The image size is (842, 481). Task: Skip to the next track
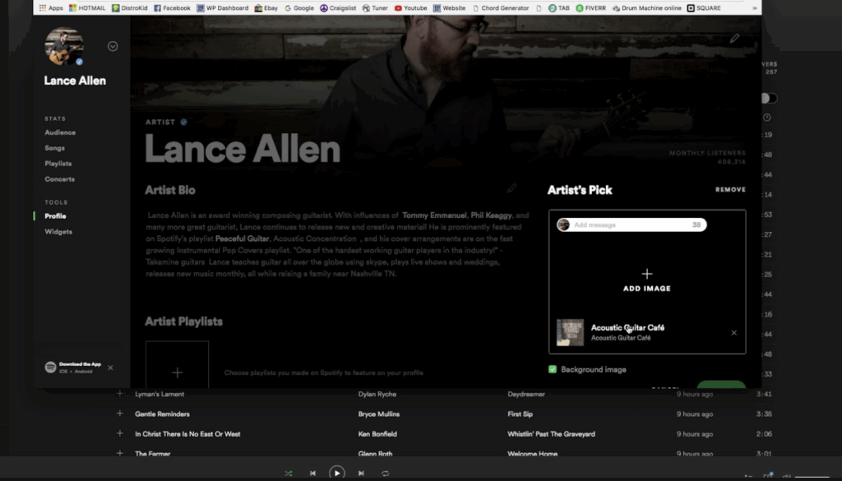(x=361, y=473)
